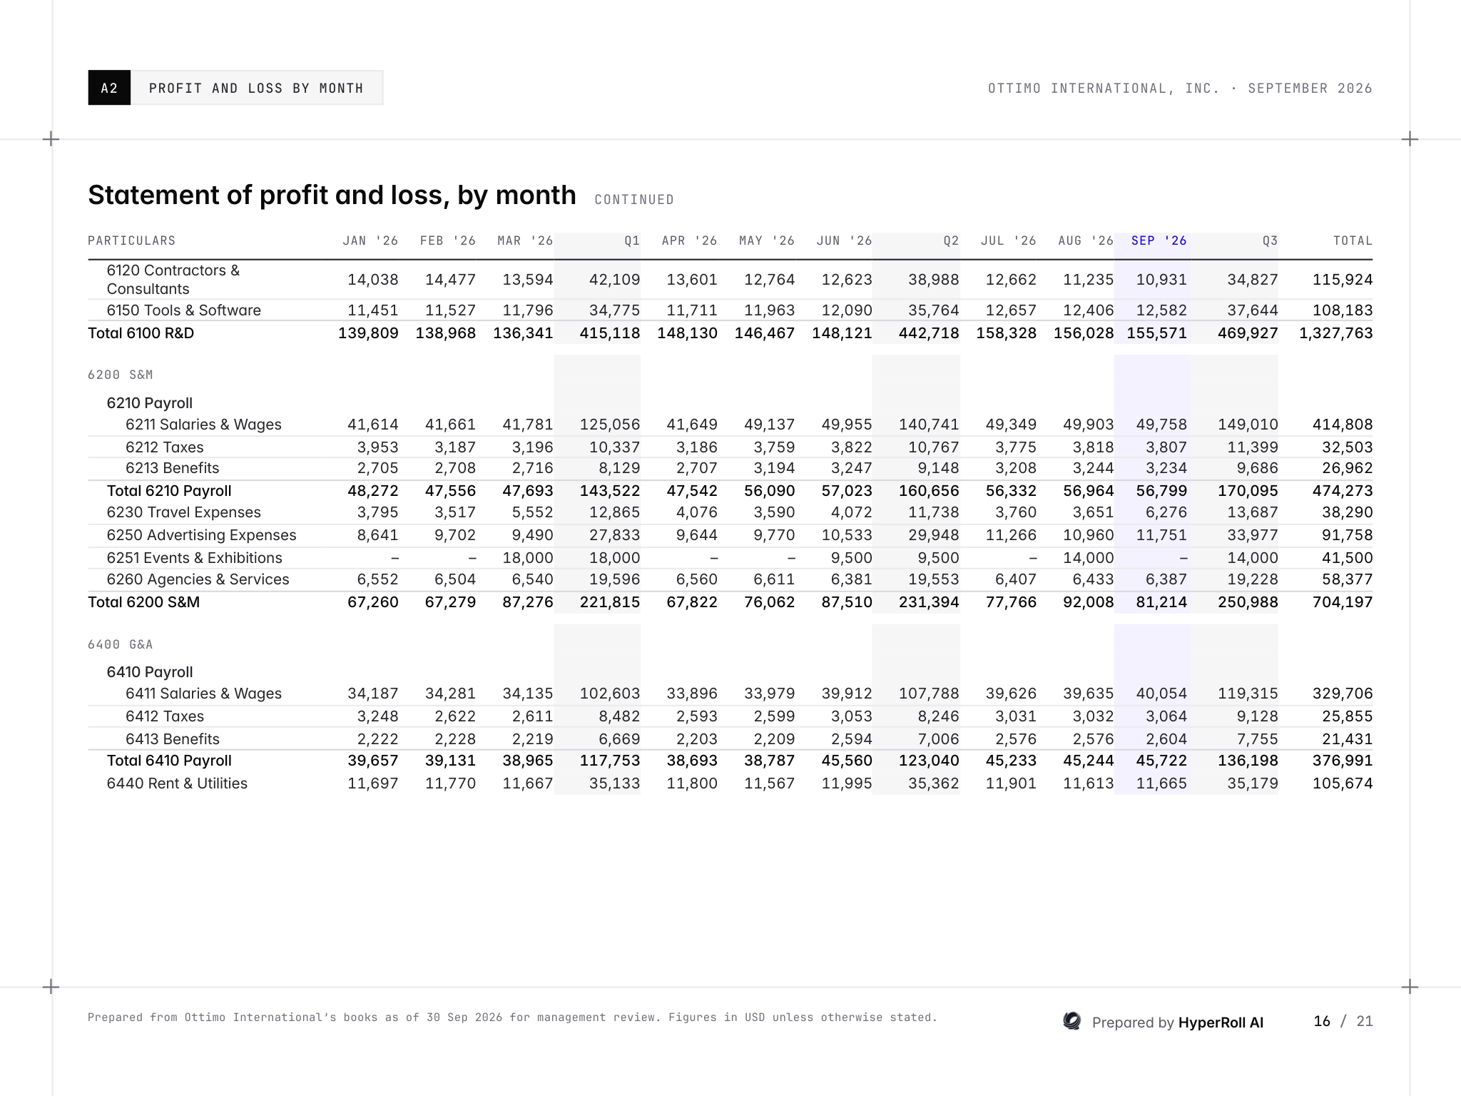Screen dimensions: 1461x1096
Task: Select the '6212 Taxes' row label
Action: point(164,447)
